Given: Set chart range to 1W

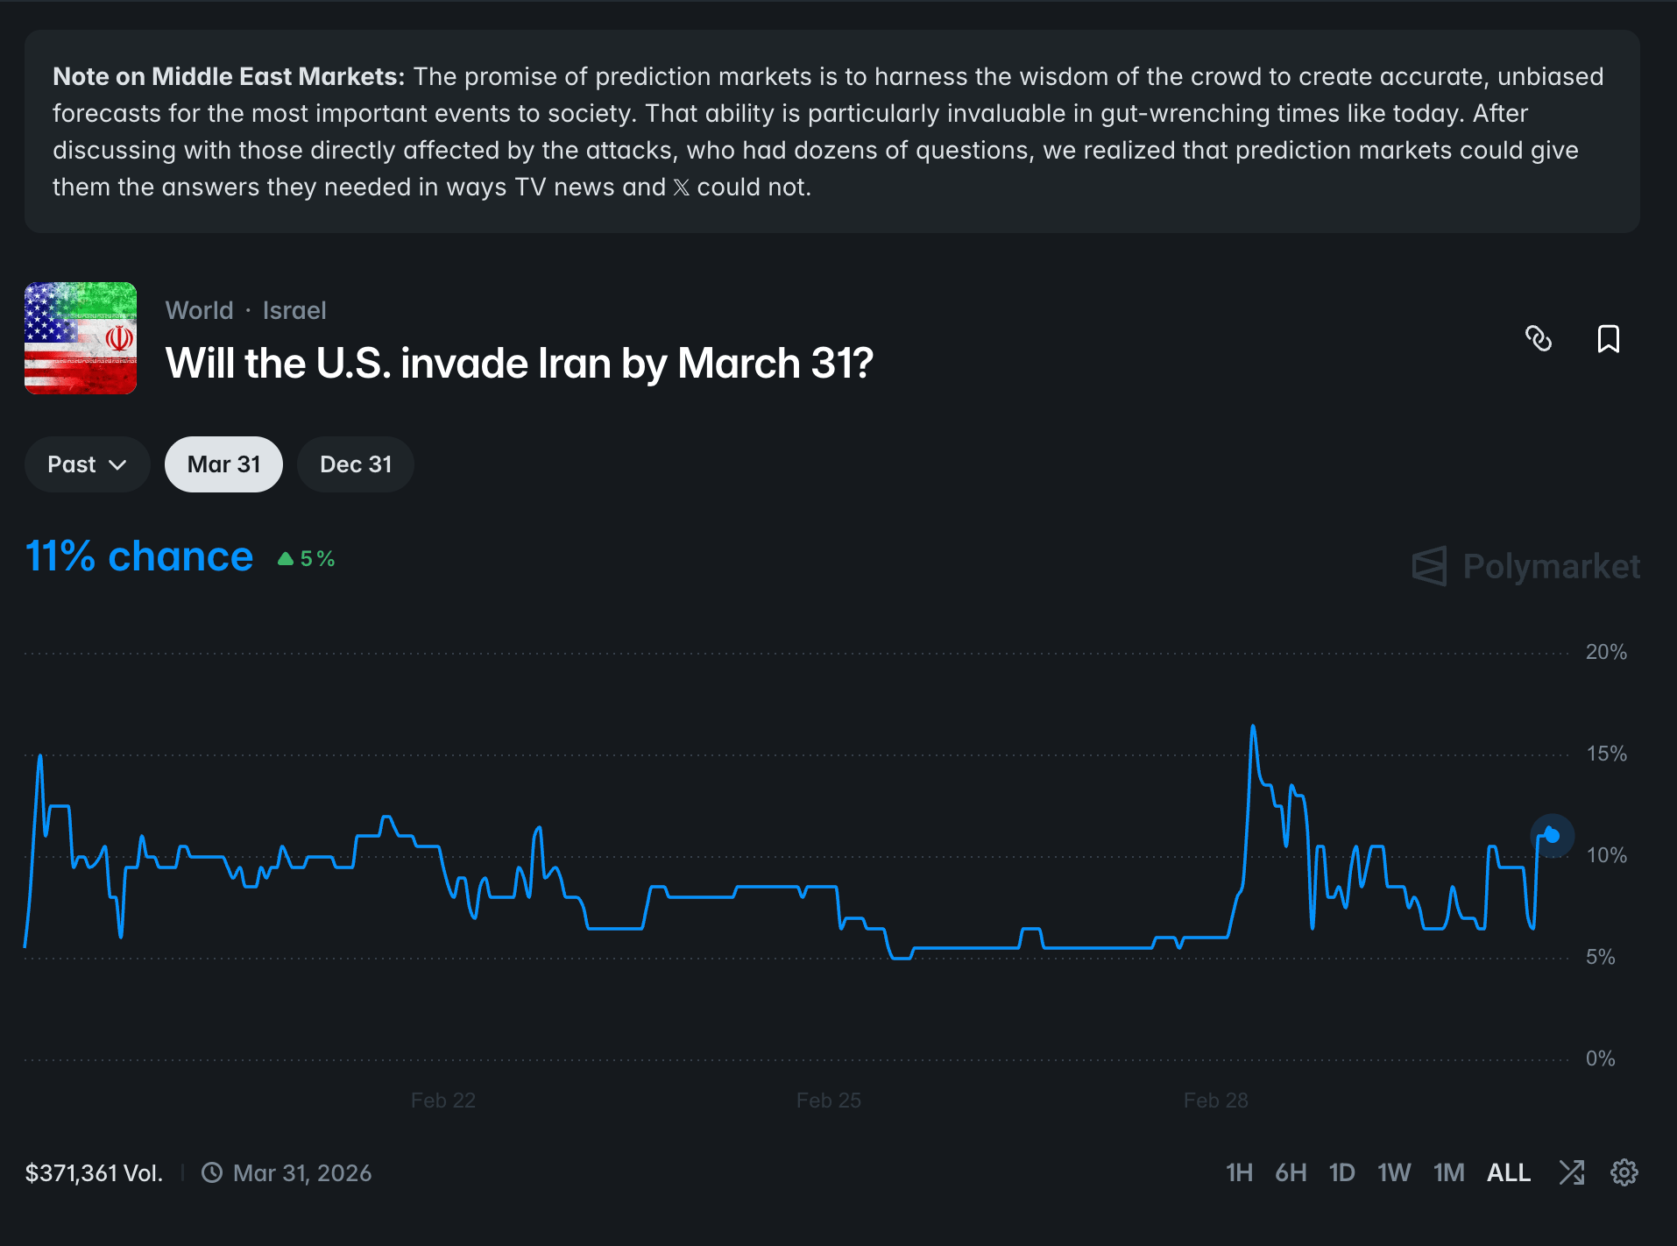Looking at the screenshot, I should click(x=1394, y=1172).
